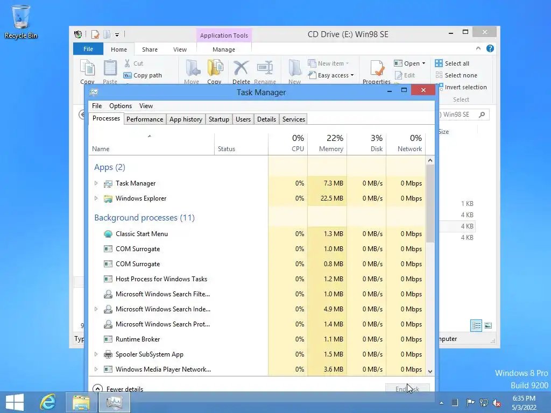Image resolution: width=551 pixels, height=413 pixels.
Task: Expand the Spooler SubSystem App row
Action: 96,354
